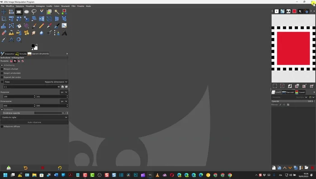Enable Riduzione diffusa checkbox

(x=2, y=126)
